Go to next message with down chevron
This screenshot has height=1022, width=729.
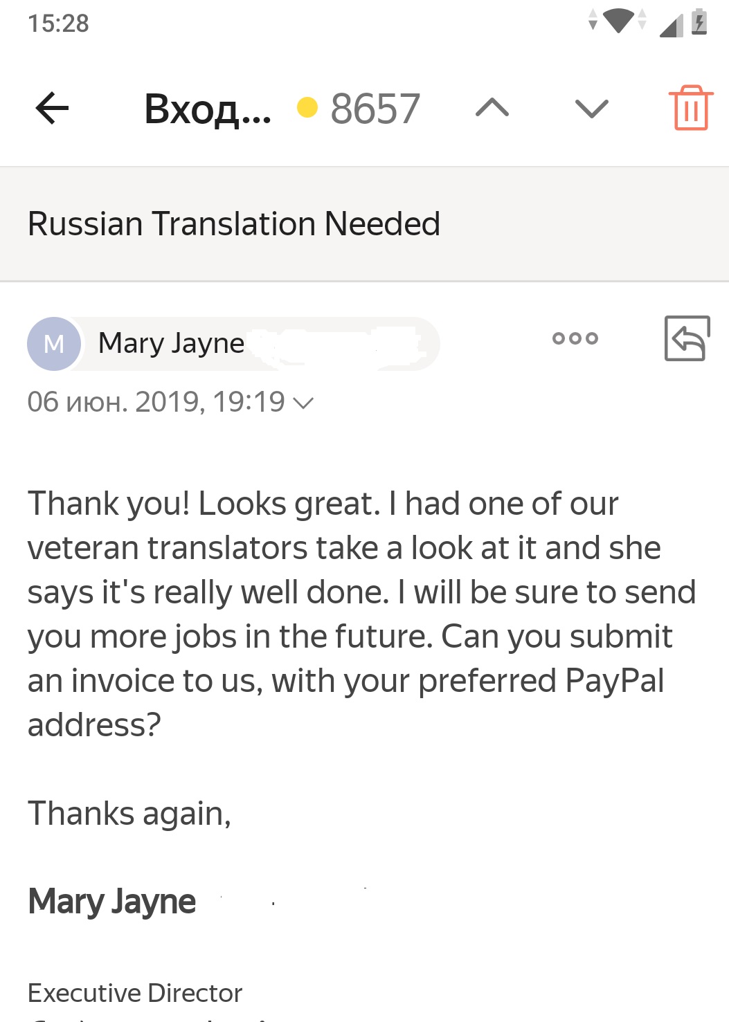pos(591,108)
